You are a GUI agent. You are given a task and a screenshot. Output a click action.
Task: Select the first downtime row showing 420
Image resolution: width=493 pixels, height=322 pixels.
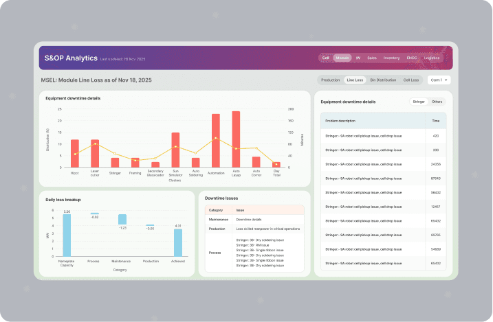[383, 136]
